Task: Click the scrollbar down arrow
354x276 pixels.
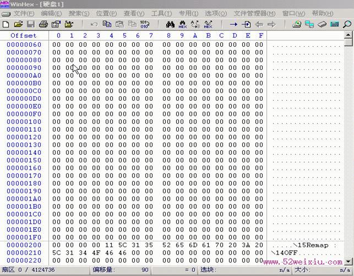Action: pos(348,262)
